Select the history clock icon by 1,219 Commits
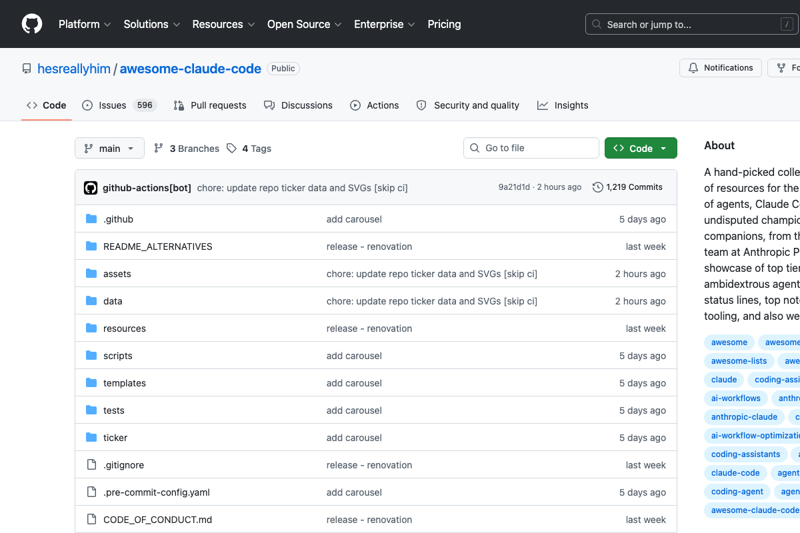The width and height of the screenshot is (800, 533). pos(598,187)
